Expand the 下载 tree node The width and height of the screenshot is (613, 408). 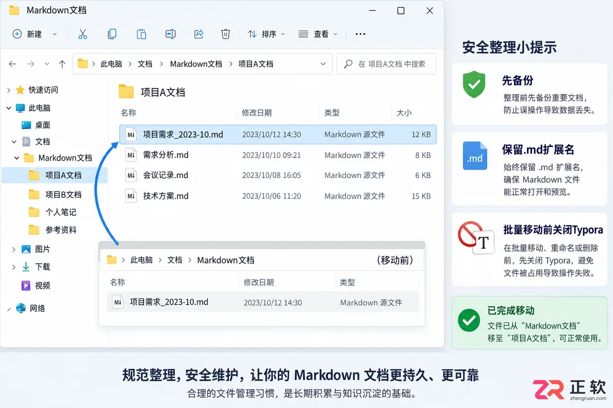(14, 268)
